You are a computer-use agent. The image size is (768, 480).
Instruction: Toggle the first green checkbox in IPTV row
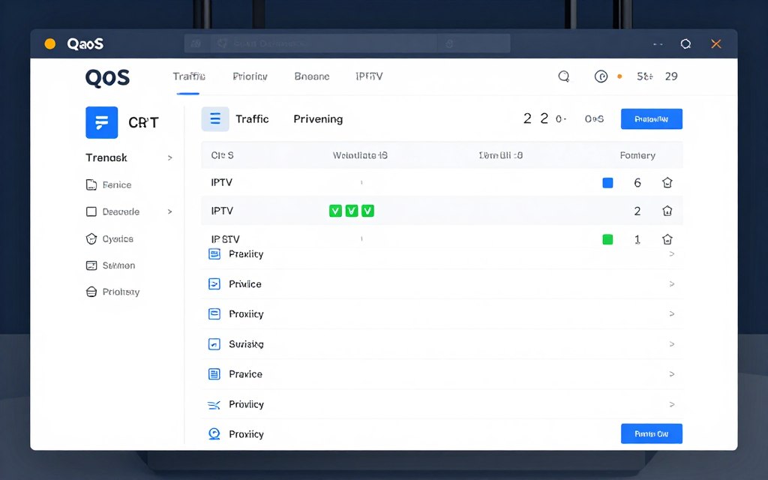click(x=335, y=211)
